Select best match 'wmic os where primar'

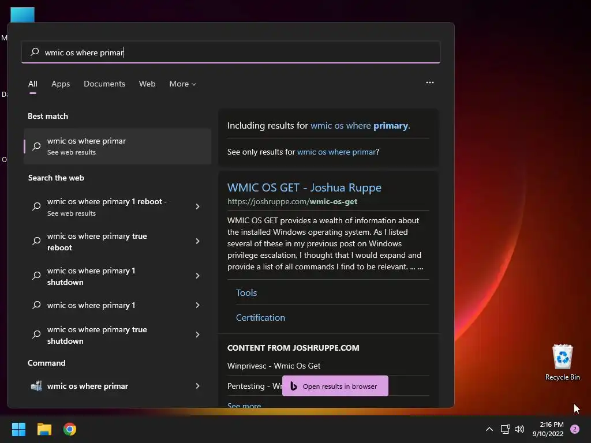tap(117, 146)
